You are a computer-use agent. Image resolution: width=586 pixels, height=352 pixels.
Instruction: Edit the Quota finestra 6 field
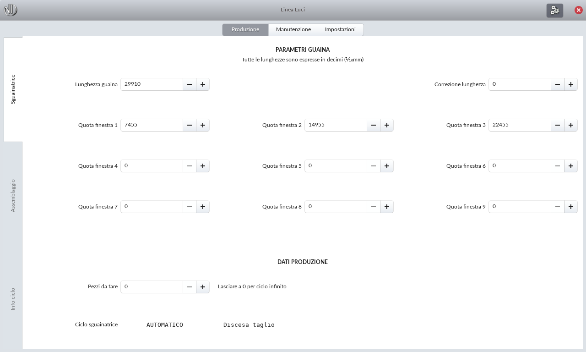click(520, 166)
